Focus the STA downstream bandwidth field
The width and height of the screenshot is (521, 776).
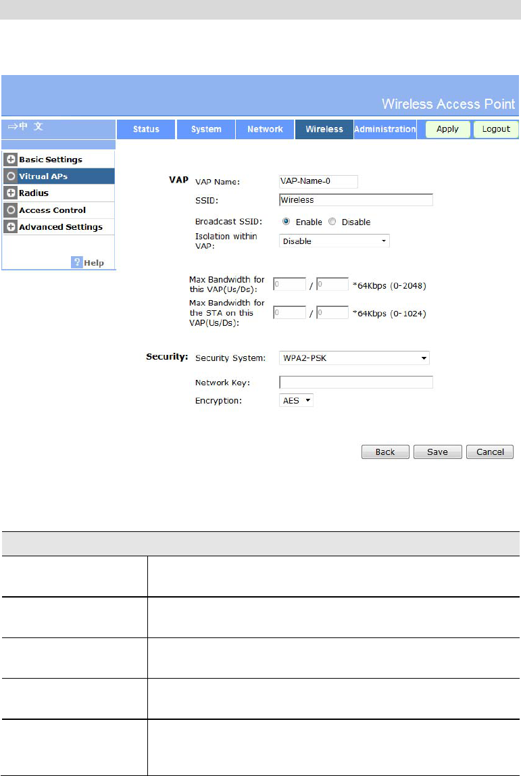pos(332,312)
